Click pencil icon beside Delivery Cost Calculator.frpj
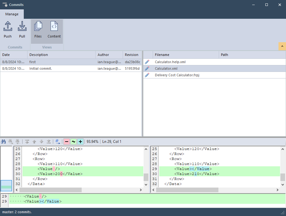Screen dimensions: 286x216 pyautogui.click(x=147, y=75)
